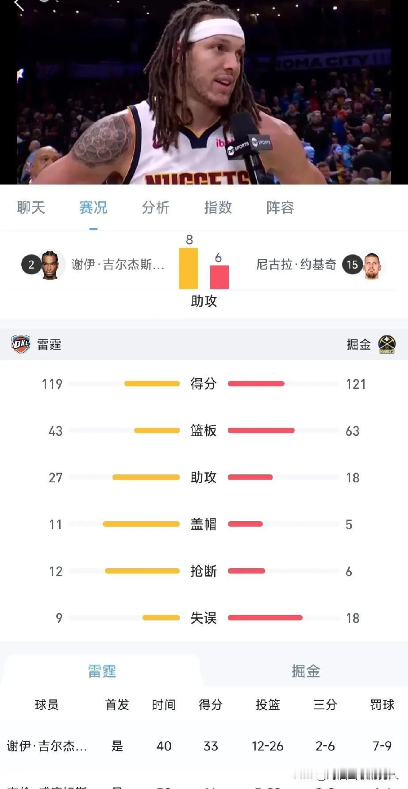
Task: Tap 尼古拉·约基奇 player name
Action: tap(296, 265)
